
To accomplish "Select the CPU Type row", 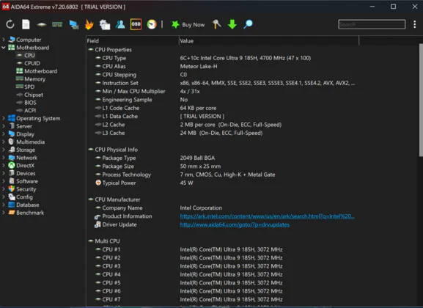I will [223, 58].
